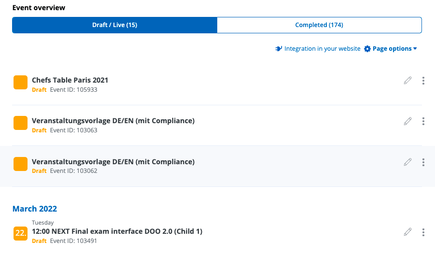Expand the Page options dropdown arrow
This screenshot has width=435, height=256.
[x=415, y=49]
